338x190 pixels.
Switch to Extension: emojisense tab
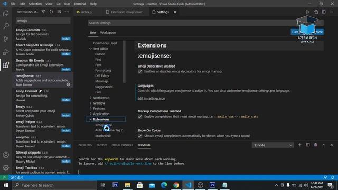pos(127,12)
